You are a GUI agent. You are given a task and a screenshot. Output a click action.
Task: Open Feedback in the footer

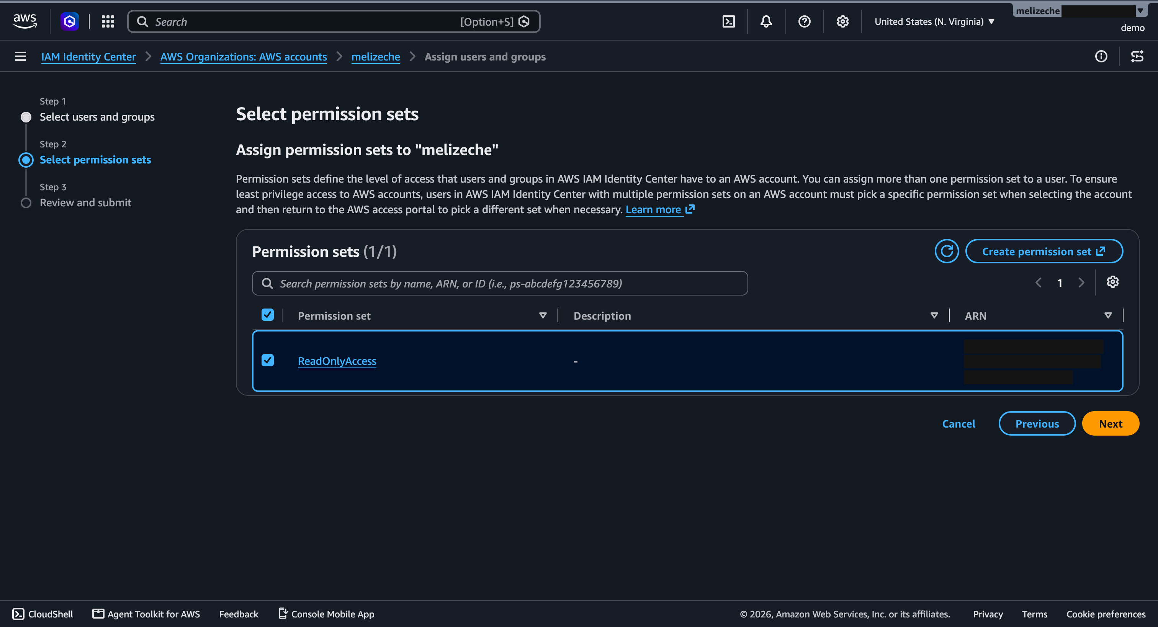tap(239, 614)
